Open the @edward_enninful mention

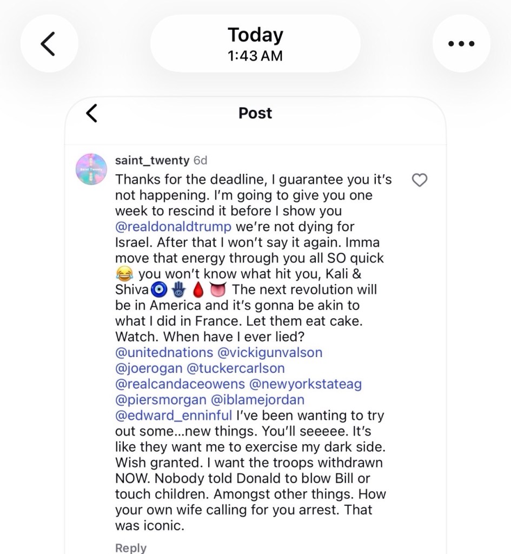point(174,416)
